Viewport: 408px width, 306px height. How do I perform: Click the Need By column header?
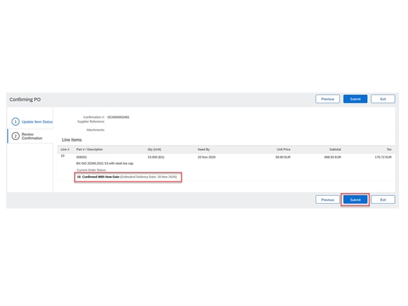coord(204,149)
